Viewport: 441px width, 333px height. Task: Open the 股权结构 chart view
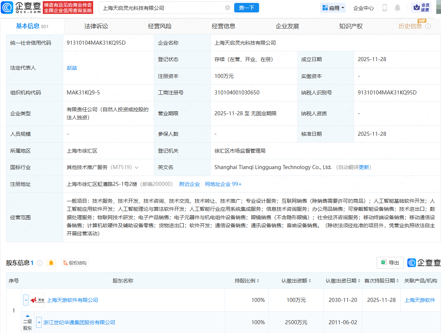coord(75,263)
